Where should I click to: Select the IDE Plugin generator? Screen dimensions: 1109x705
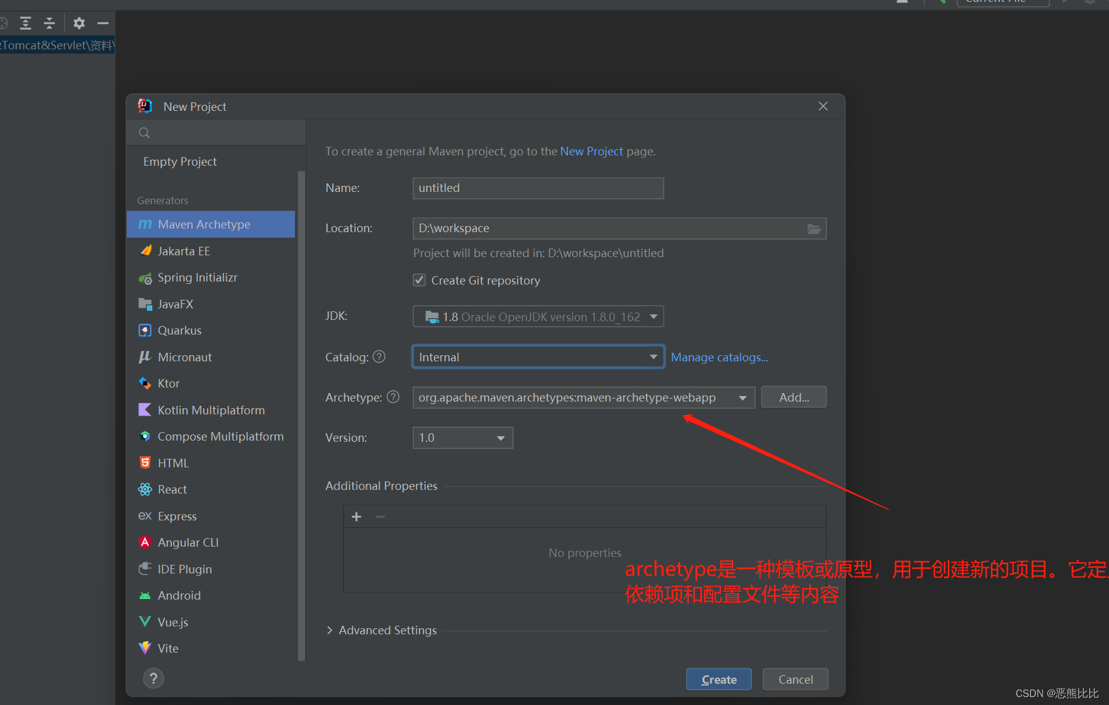click(211, 569)
